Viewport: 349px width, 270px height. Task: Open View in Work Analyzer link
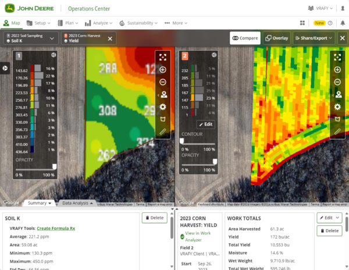click(198, 236)
